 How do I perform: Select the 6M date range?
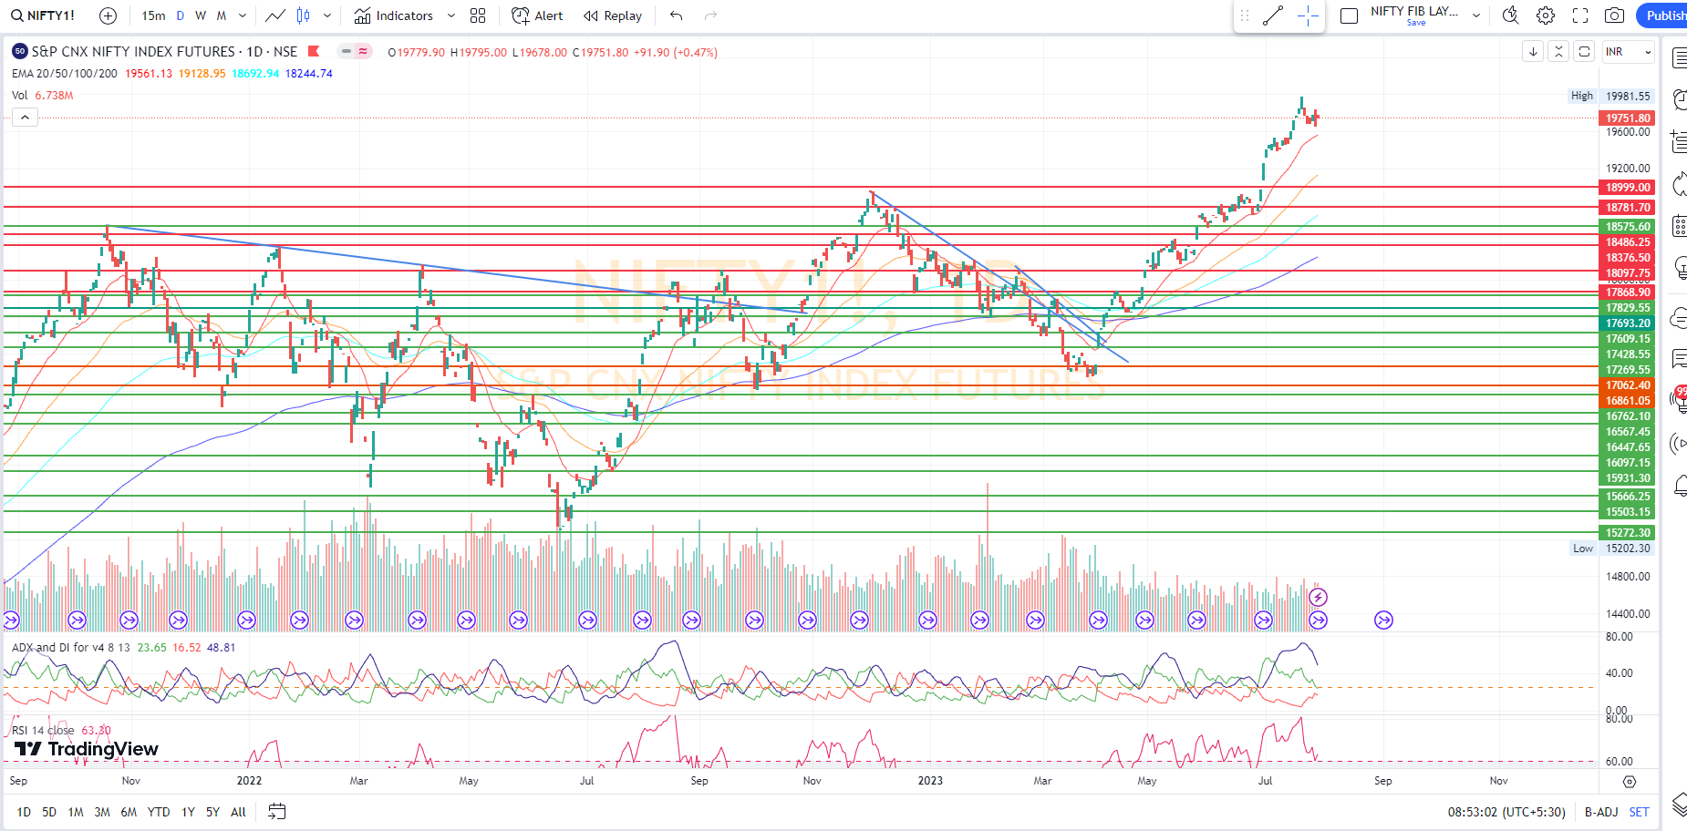[x=129, y=812]
